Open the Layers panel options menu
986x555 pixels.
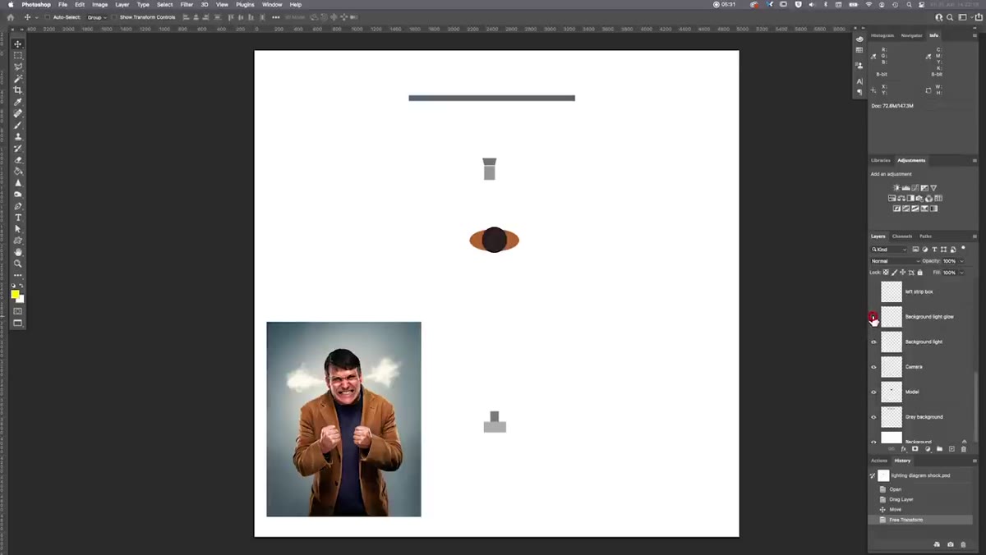974,236
